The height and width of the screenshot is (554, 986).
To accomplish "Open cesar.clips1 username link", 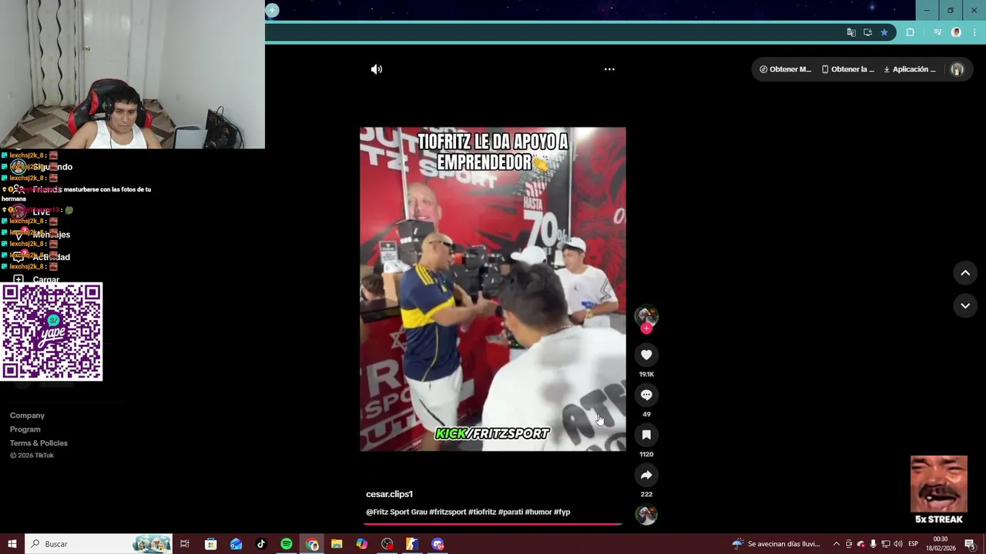I will click(389, 494).
